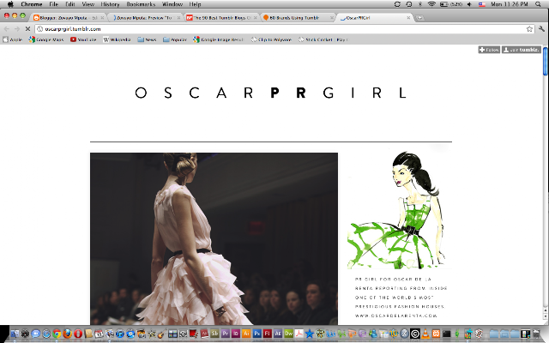Screen dimensions: 549x343
Task: Open the Chrome application menu
Action: click(x=32, y=4)
